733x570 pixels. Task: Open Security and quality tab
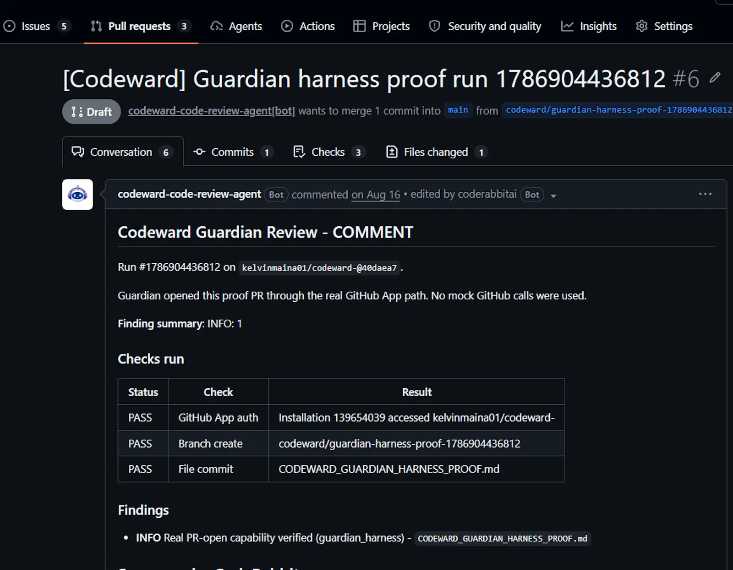485,27
